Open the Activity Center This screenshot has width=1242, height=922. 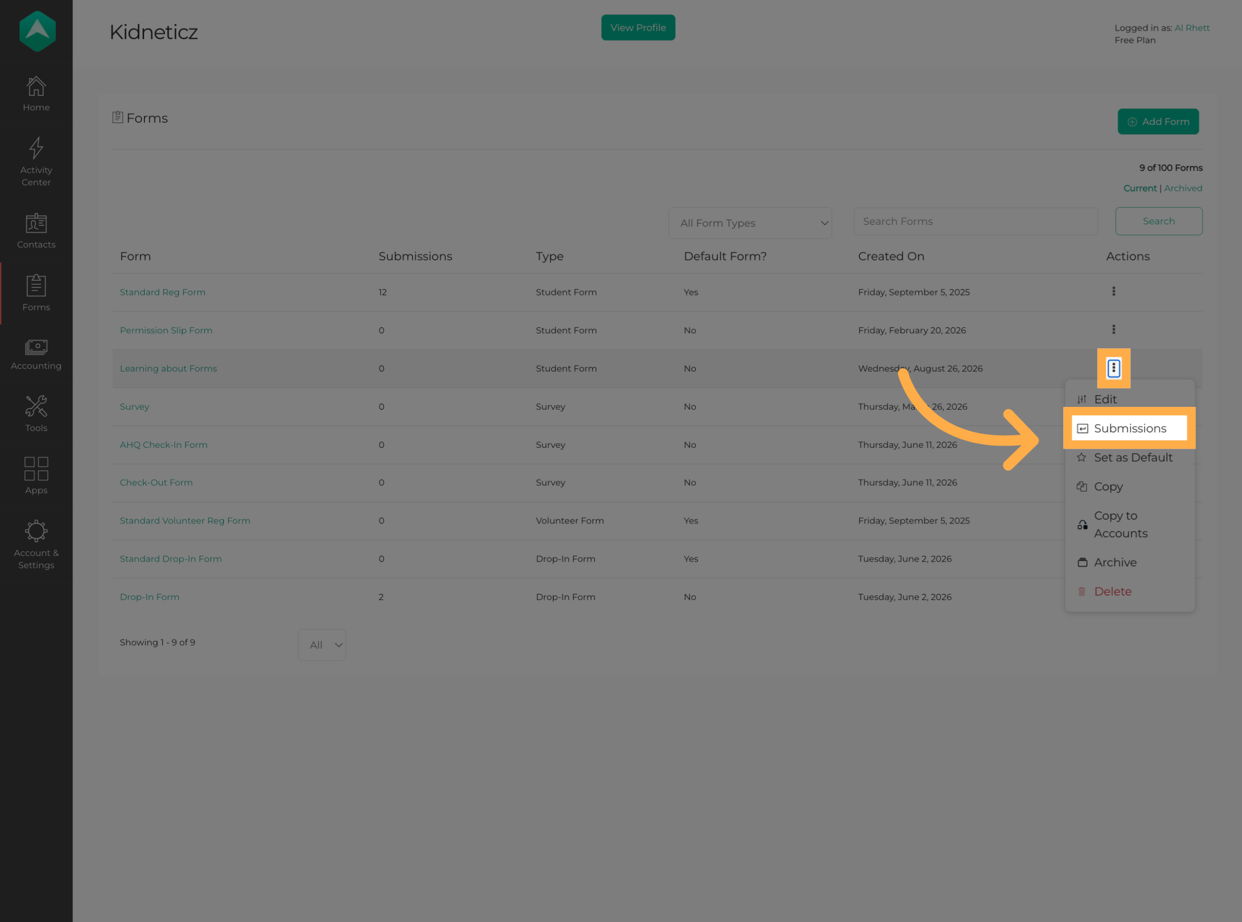pos(36,162)
